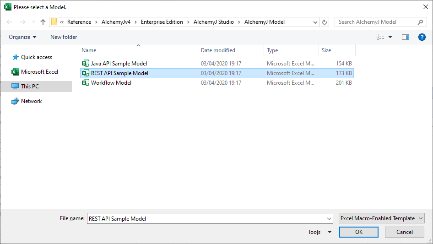Open the Help button
The width and height of the screenshot is (433, 244).
pyautogui.click(x=422, y=37)
